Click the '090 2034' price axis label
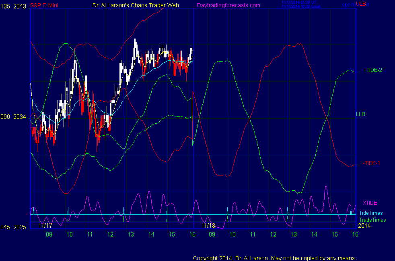Image resolution: width=395 pixels, height=261 pixels. click(13, 117)
